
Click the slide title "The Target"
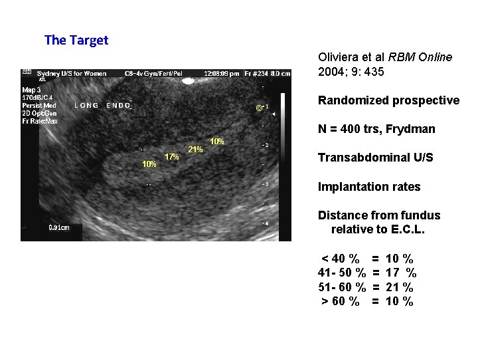76,41
